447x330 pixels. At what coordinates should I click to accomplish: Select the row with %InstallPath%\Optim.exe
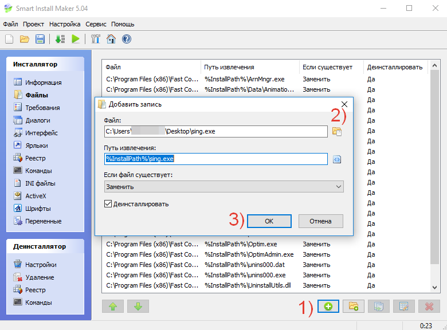coord(265,244)
